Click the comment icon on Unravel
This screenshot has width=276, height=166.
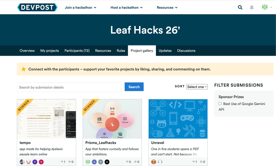click(201, 162)
